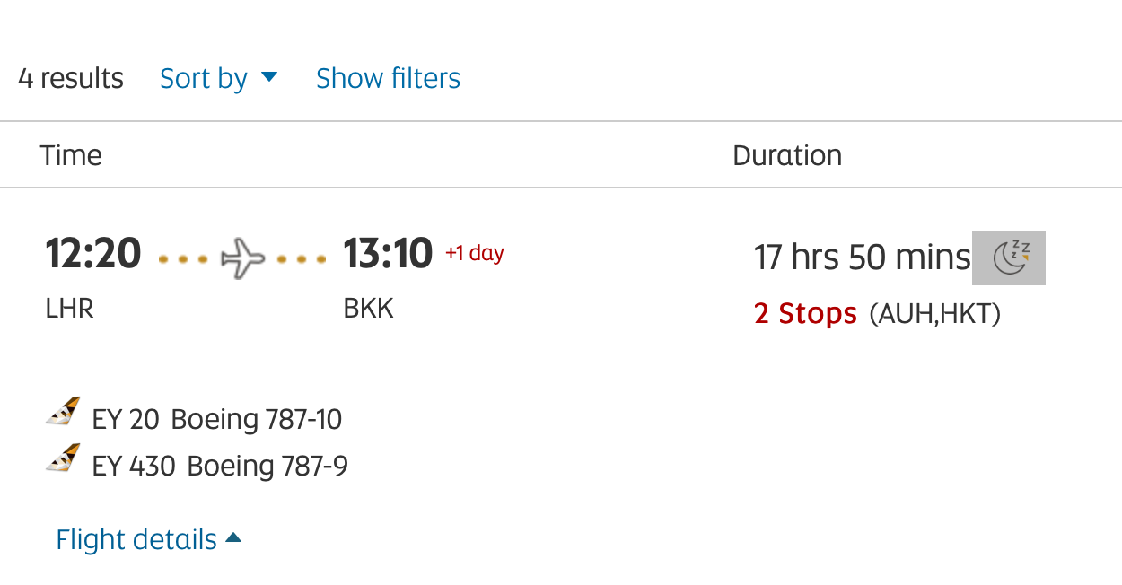
Task: Click the Flight details arrow
Action: [233, 537]
